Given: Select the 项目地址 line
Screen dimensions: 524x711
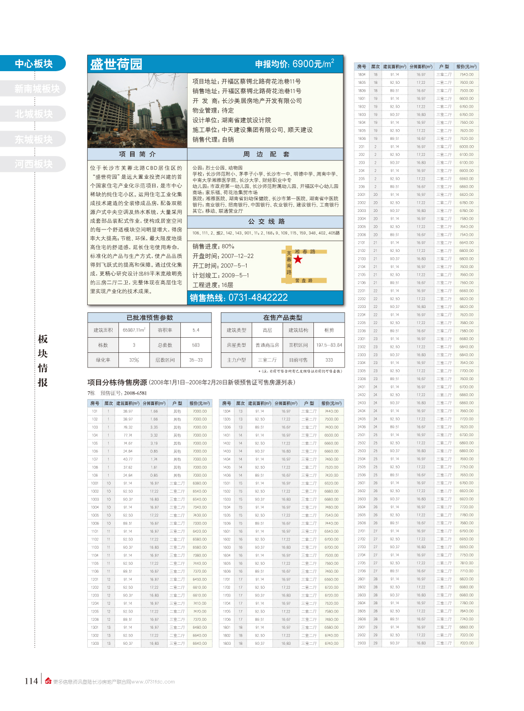Looking at the screenshot, I should click(247, 81).
